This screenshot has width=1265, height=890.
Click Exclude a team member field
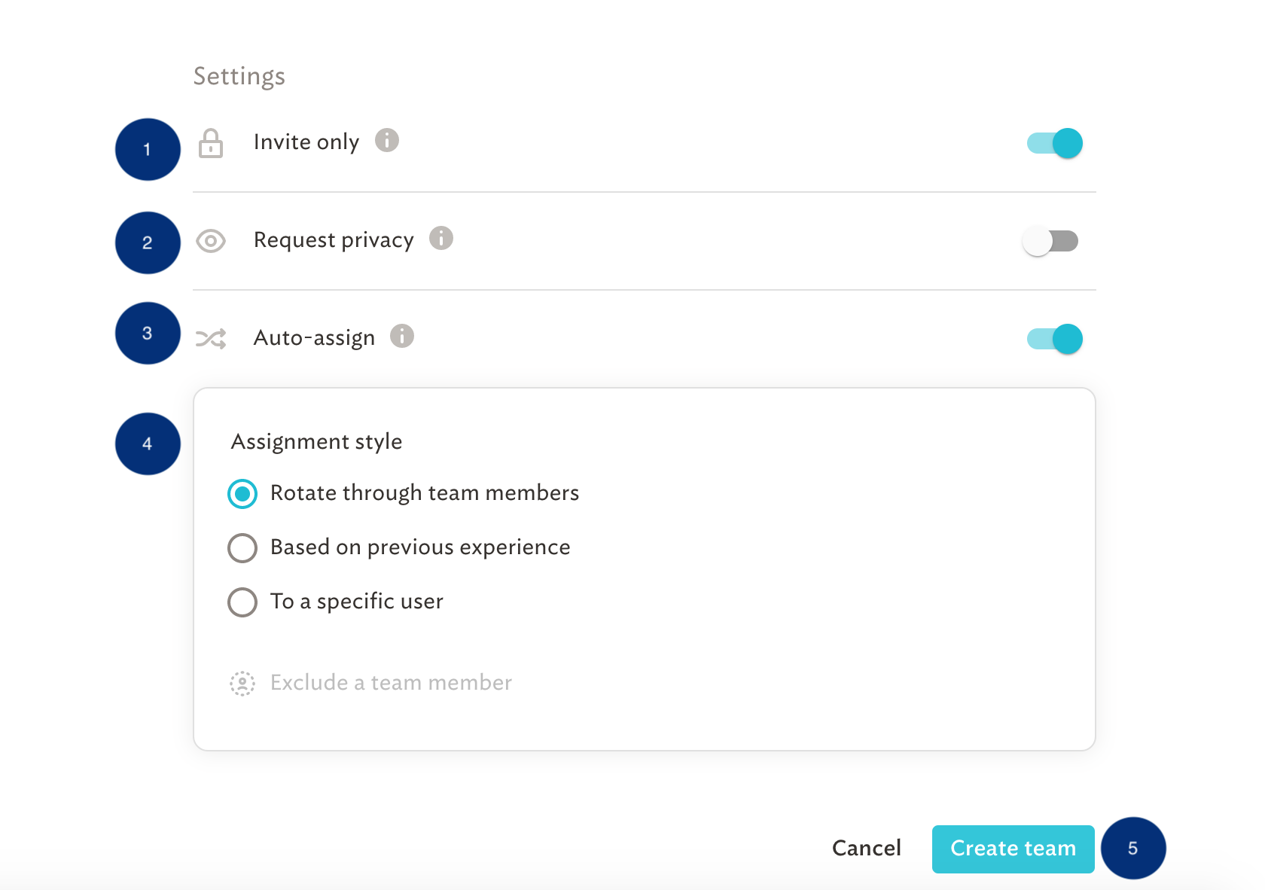coord(370,683)
